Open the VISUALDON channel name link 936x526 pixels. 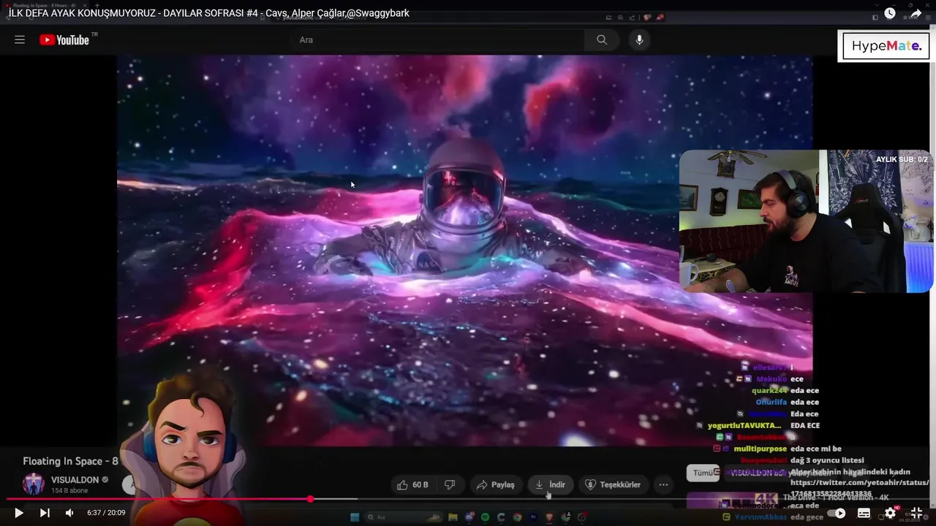75,480
